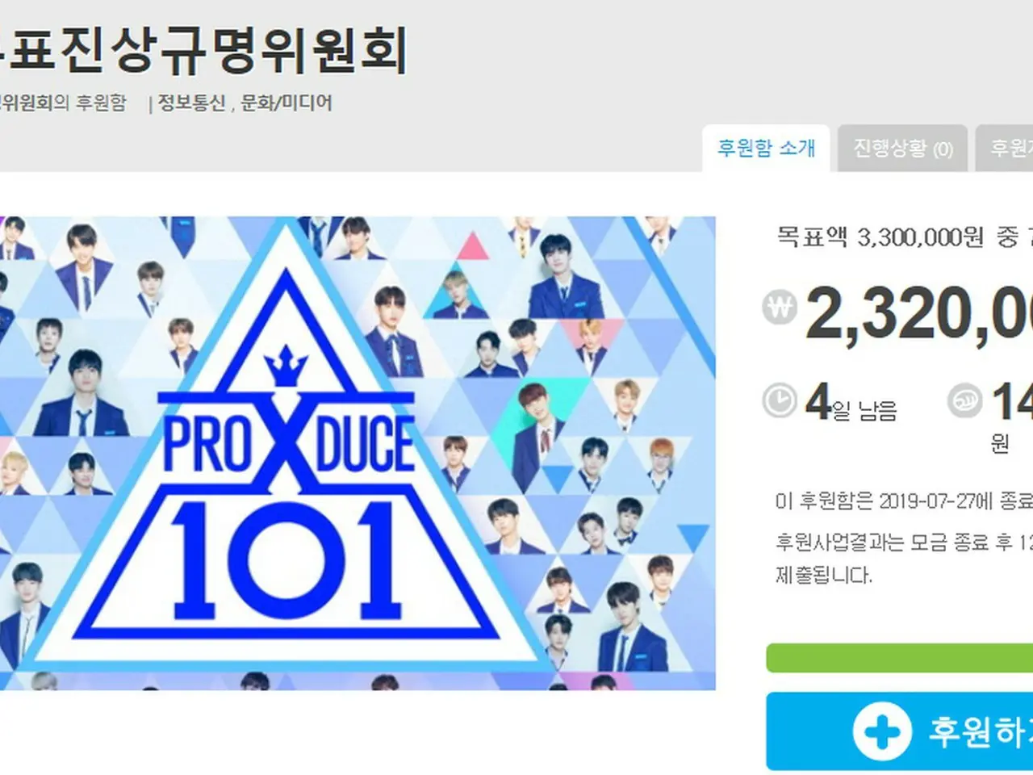Image resolution: width=1033 pixels, height=775 pixels.
Task: Click the Produce X 101 banner image
Action: click(358, 453)
